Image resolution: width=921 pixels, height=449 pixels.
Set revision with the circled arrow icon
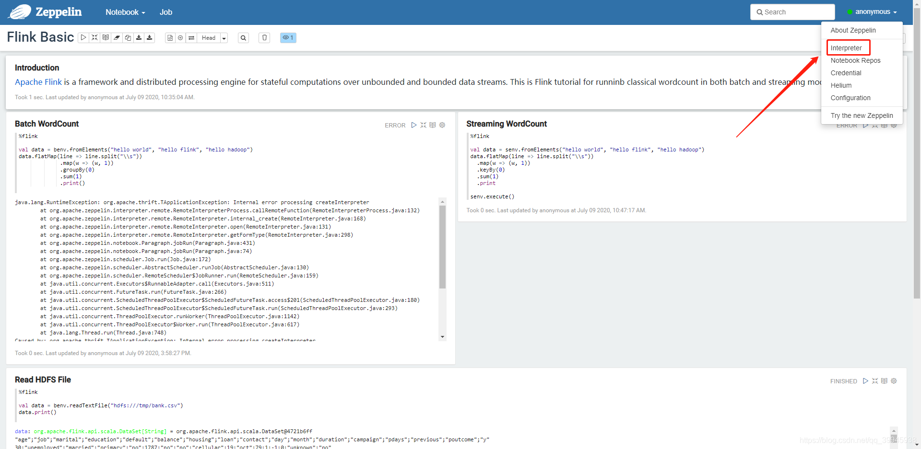[180, 38]
